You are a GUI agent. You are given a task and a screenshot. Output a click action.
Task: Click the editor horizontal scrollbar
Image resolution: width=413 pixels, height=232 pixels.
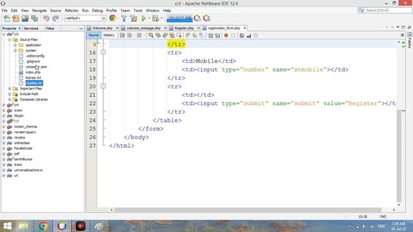click(248, 209)
